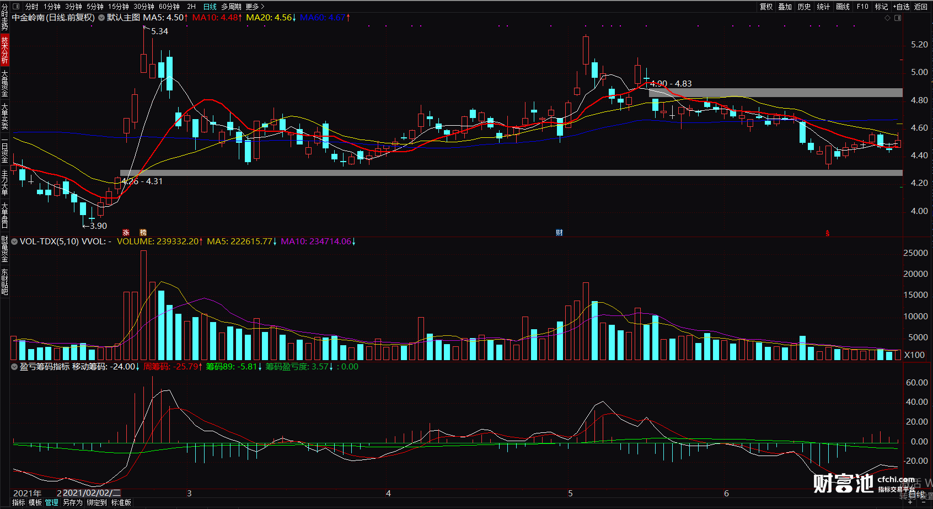933x509 pixels.
Task: Click the 指标 button in bottom bar
Action: 19,502
